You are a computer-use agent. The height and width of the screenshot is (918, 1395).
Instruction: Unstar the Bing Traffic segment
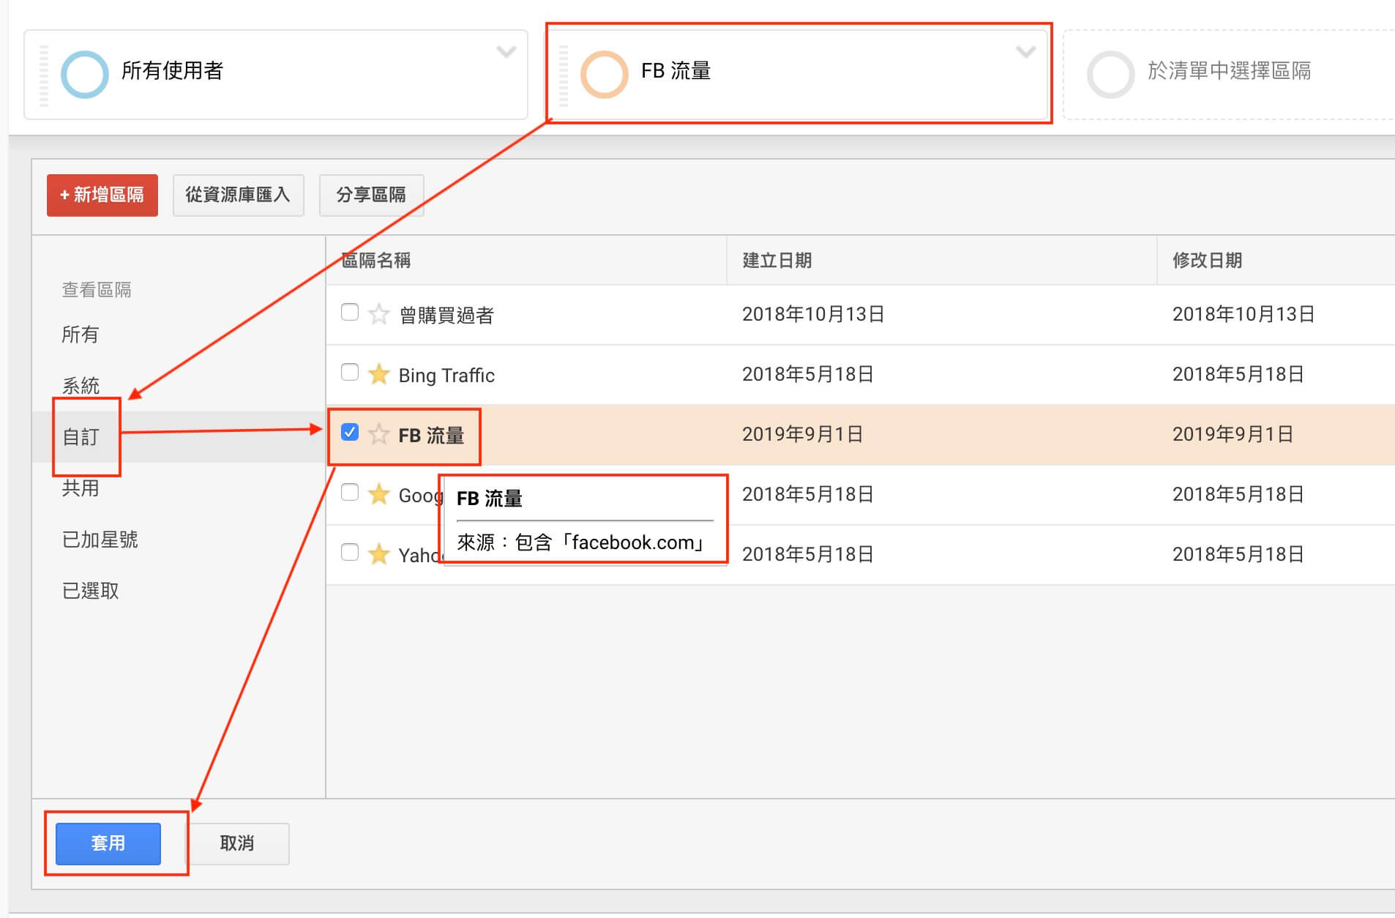pos(378,374)
